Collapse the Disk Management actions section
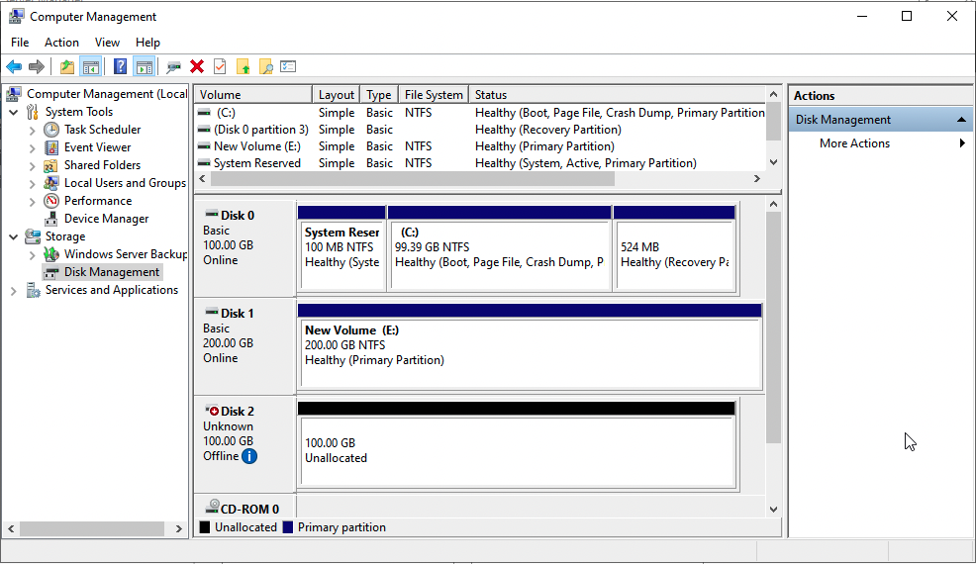976x564 pixels. [x=961, y=120]
